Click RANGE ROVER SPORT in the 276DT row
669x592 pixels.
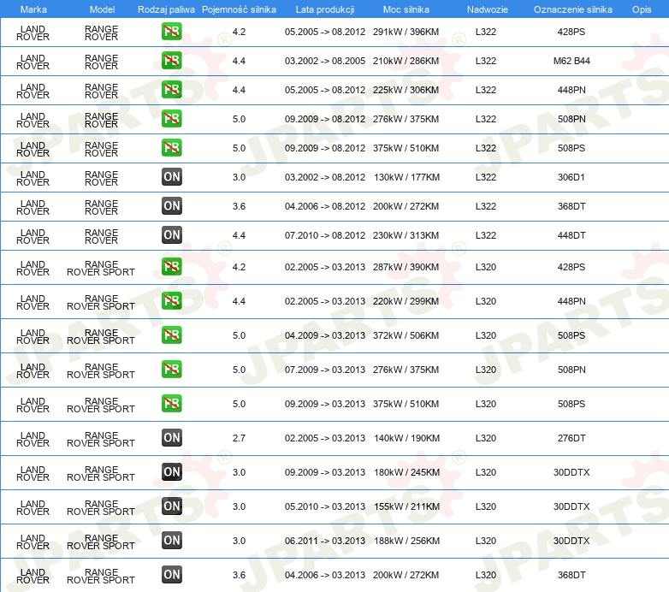click(x=101, y=440)
